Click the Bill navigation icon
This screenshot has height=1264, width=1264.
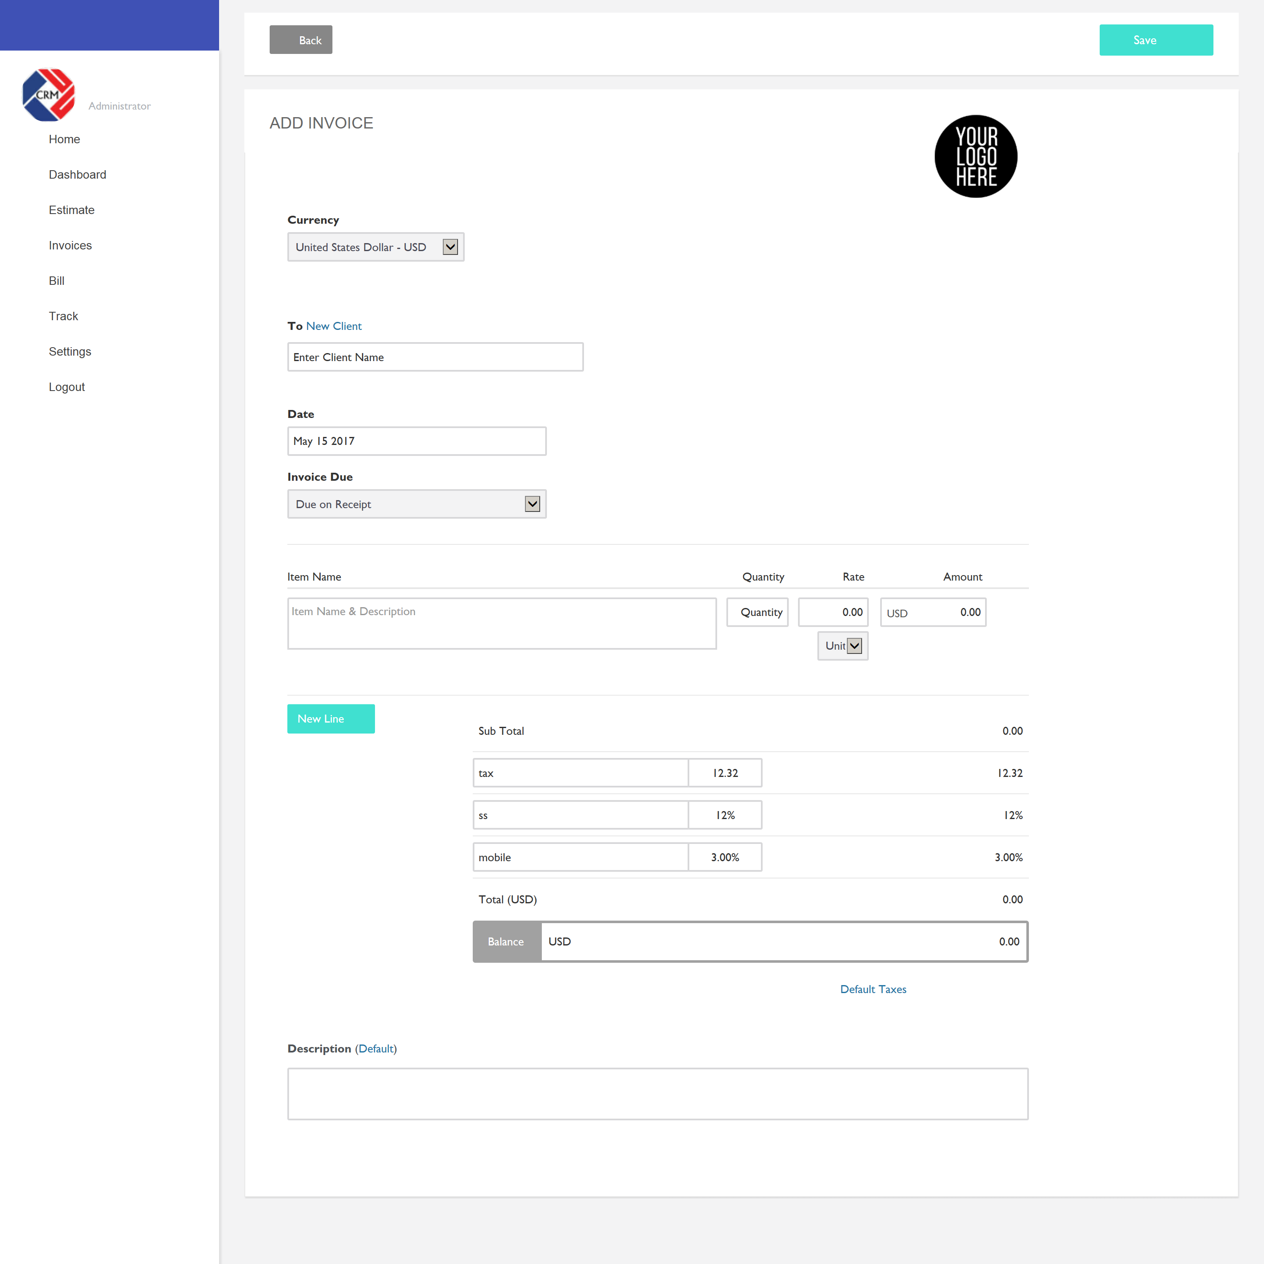[x=56, y=280]
